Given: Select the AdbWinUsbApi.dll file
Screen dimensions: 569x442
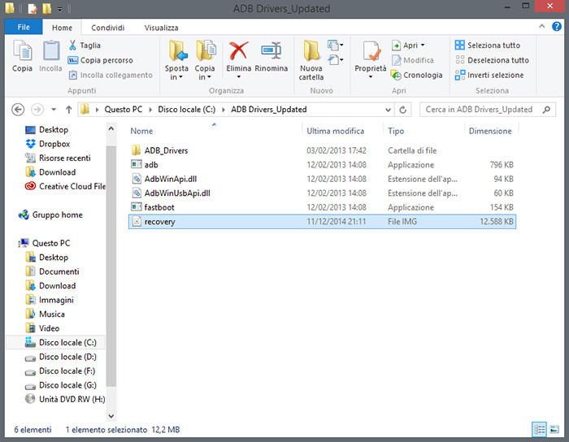Looking at the screenshot, I should tap(322, 193).
